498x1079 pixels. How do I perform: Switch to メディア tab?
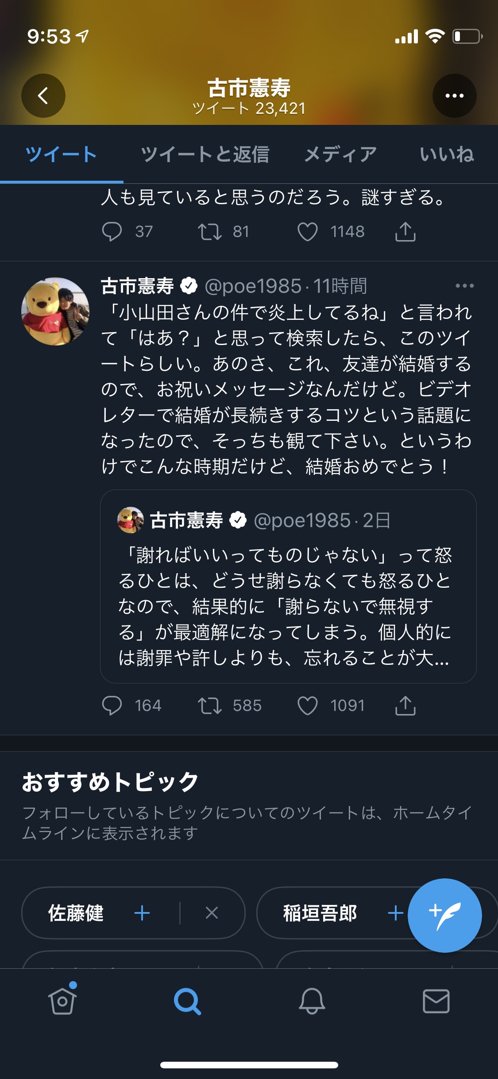coord(340,155)
